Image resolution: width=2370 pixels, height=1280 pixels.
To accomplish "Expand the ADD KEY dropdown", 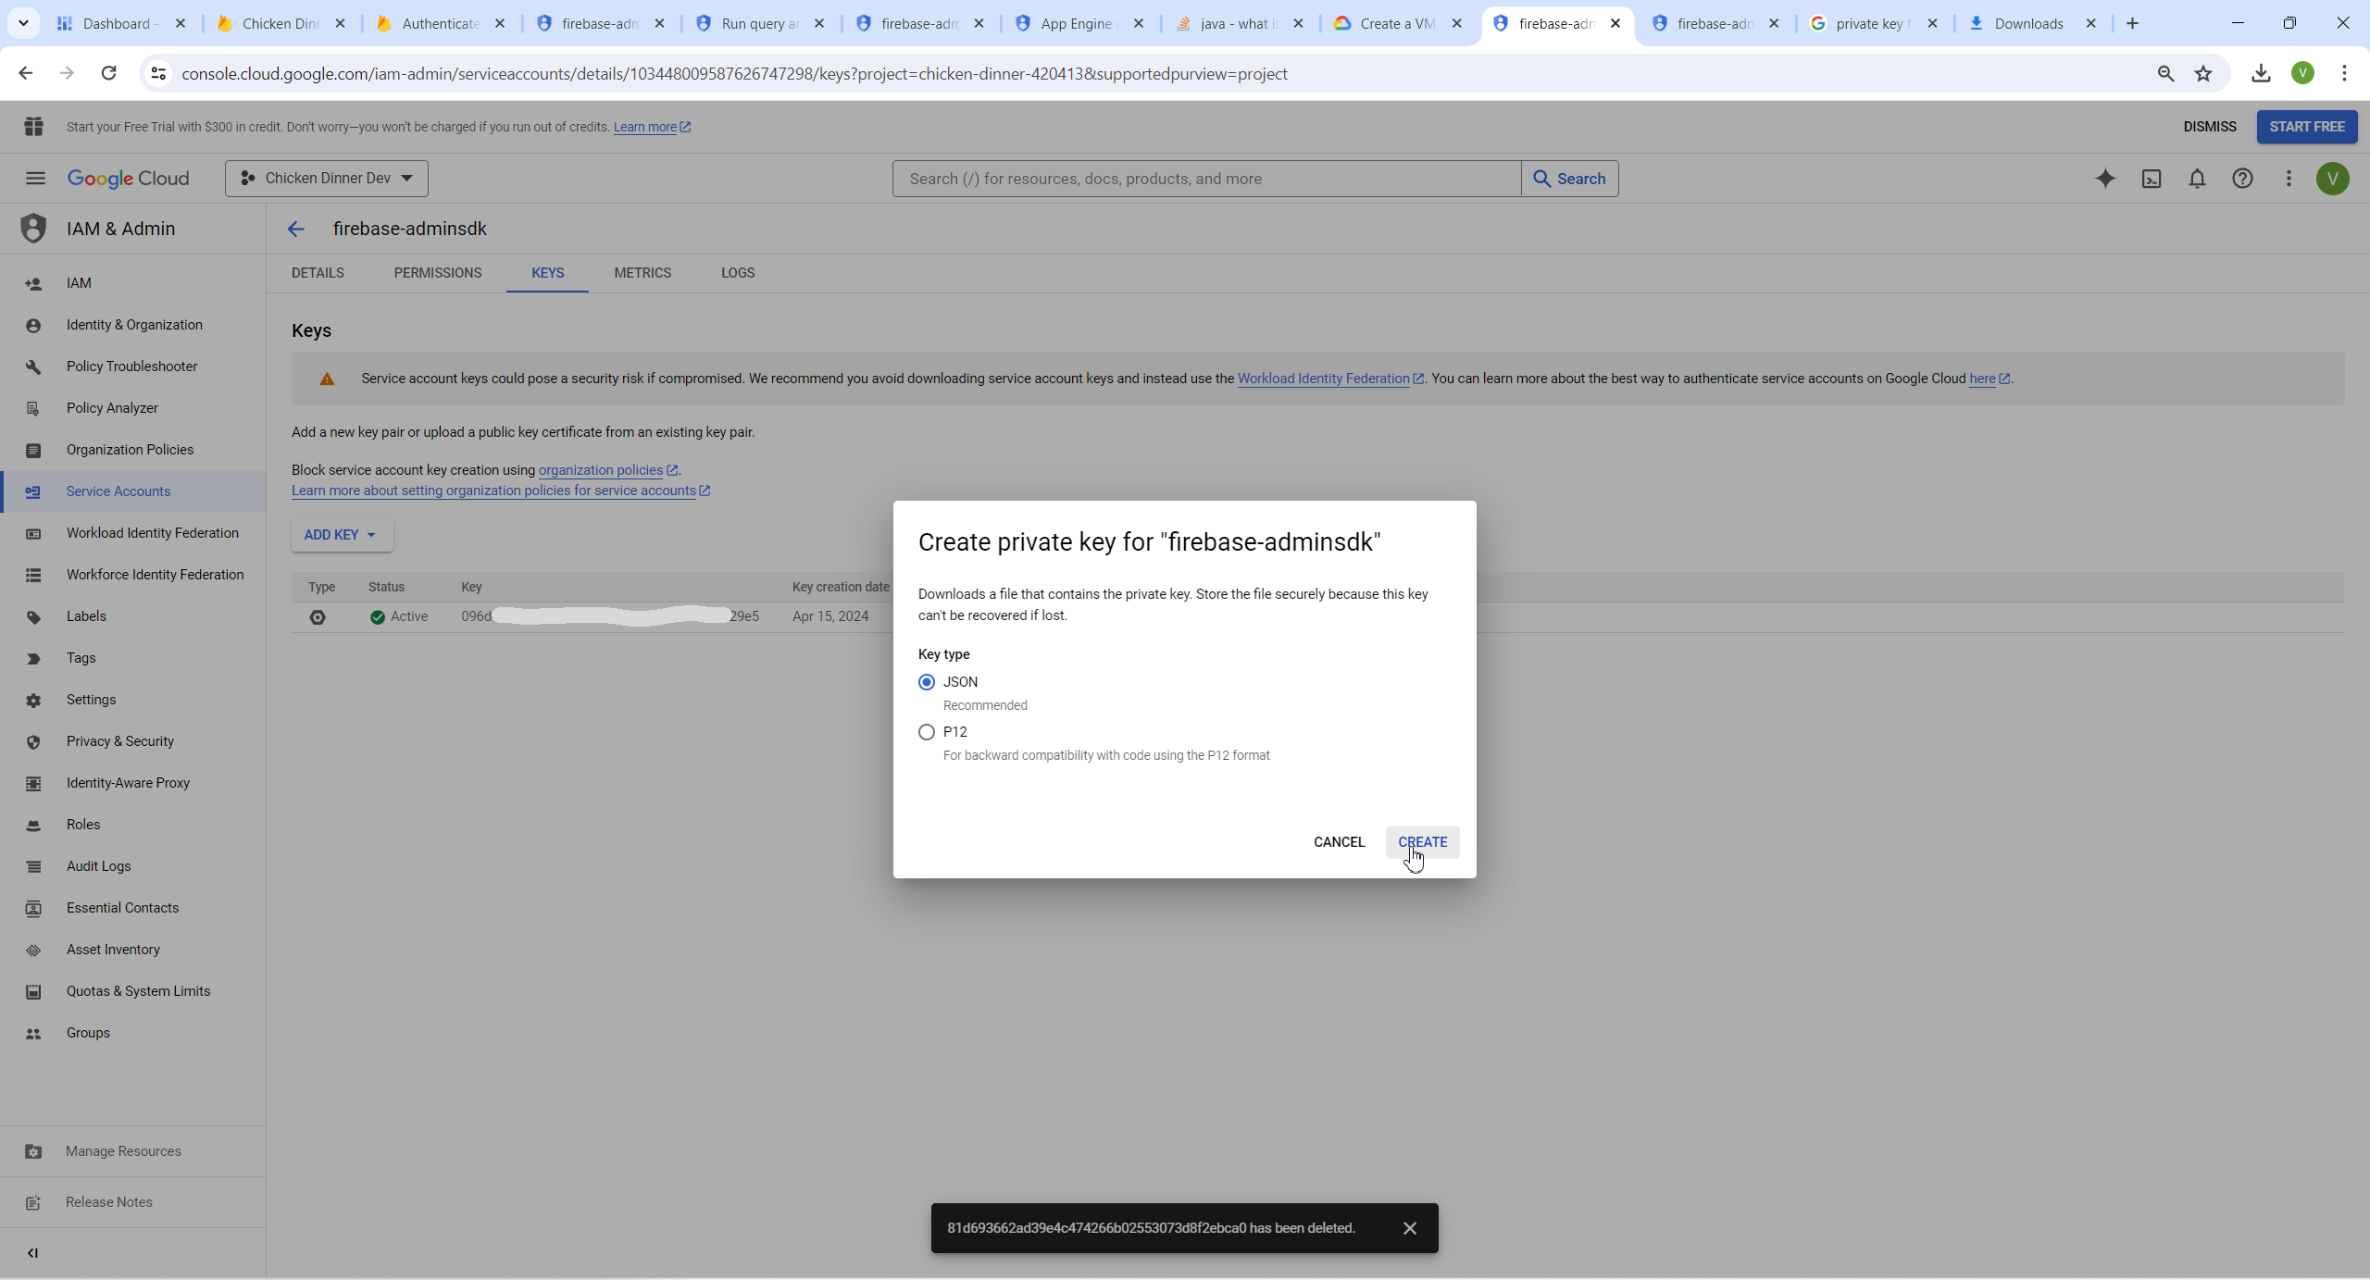I will tap(341, 535).
